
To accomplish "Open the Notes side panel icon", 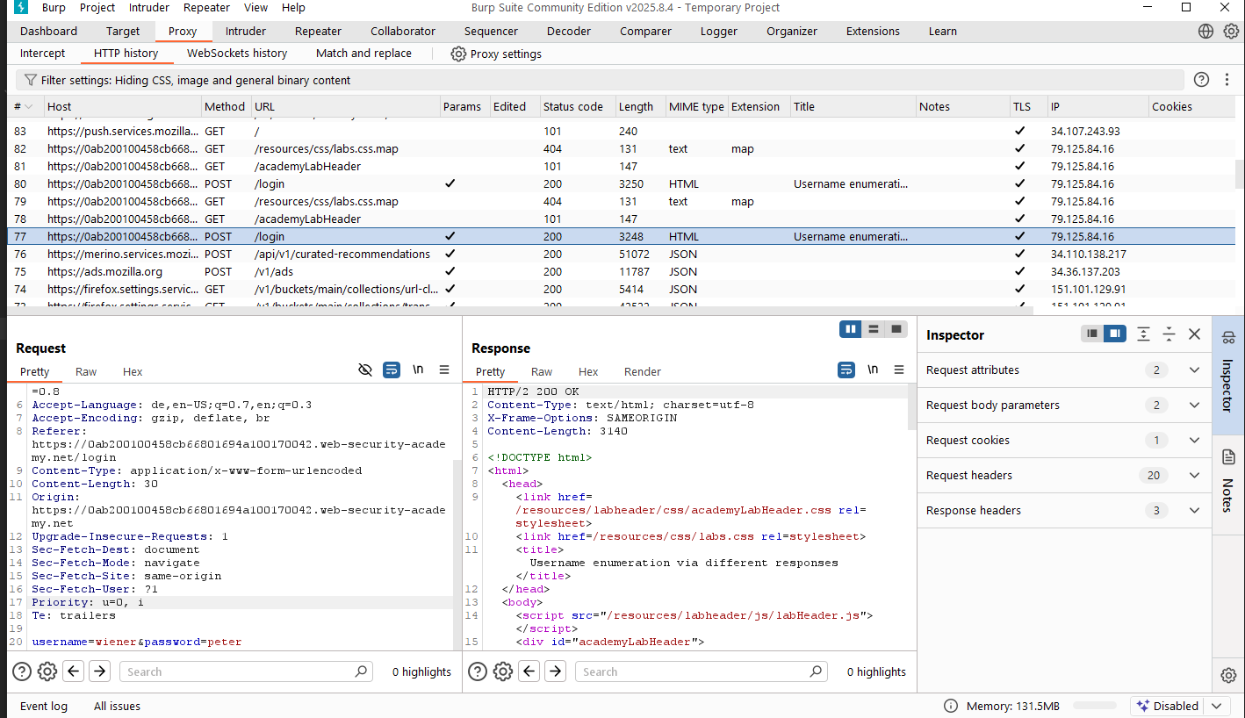I will (x=1228, y=456).
